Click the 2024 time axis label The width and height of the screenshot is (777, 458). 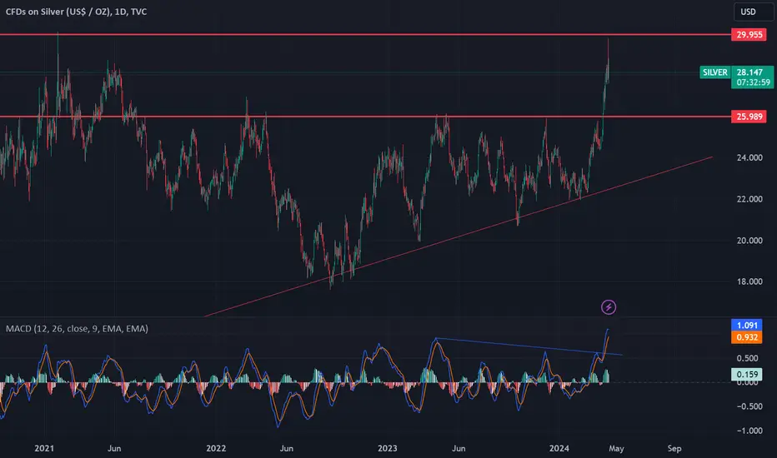click(x=559, y=449)
